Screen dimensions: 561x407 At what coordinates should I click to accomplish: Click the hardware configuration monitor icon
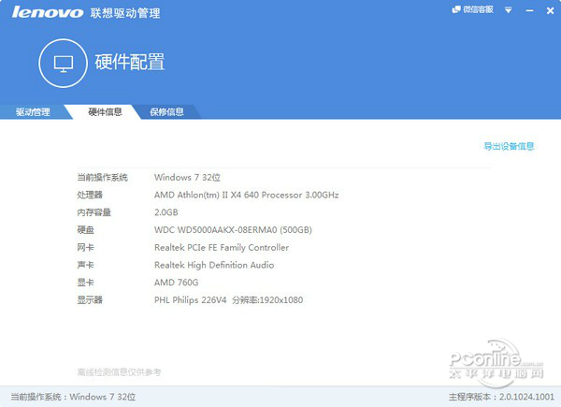(x=64, y=64)
